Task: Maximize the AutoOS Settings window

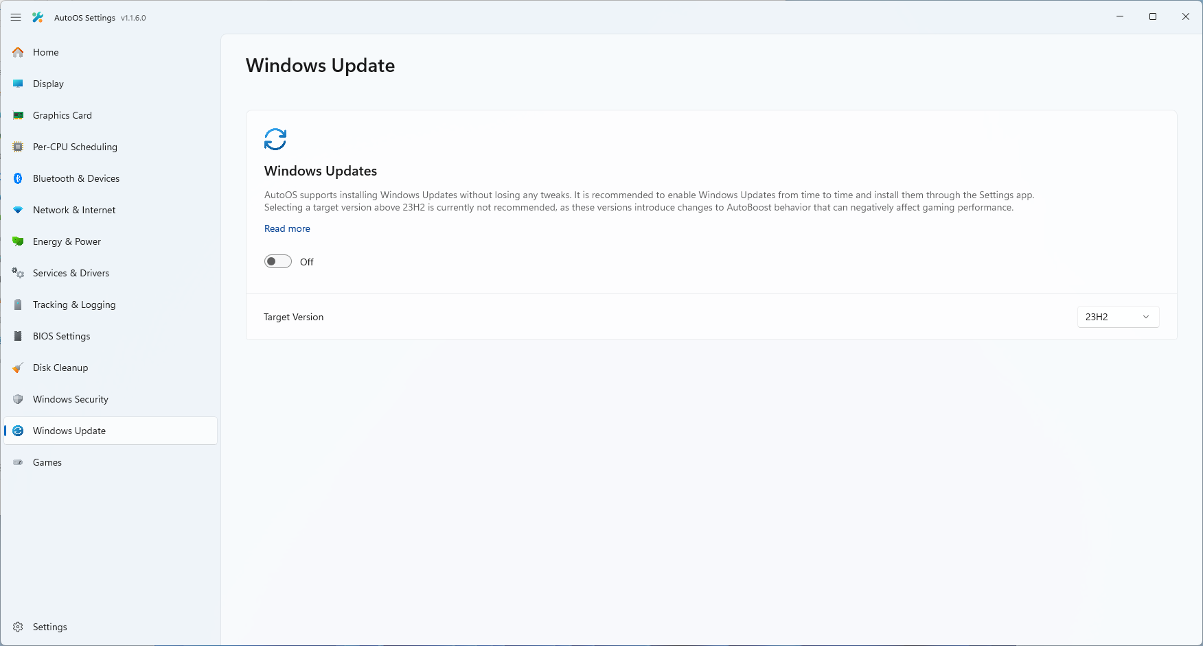Action: pos(1153,16)
